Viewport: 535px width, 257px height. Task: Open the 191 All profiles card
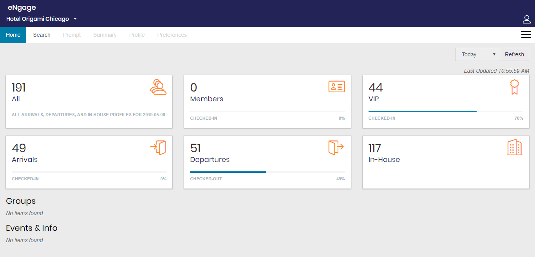(x=89, y=101)
